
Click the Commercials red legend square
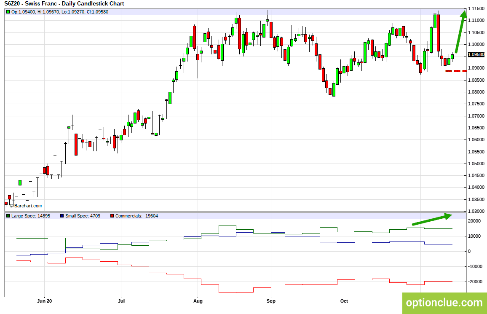pos(112,216)
